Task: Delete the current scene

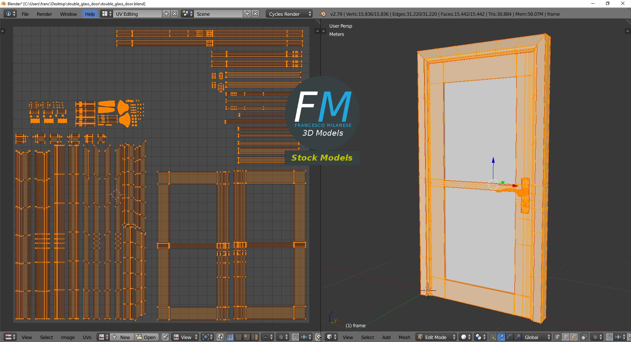Action: pos(256,14)
